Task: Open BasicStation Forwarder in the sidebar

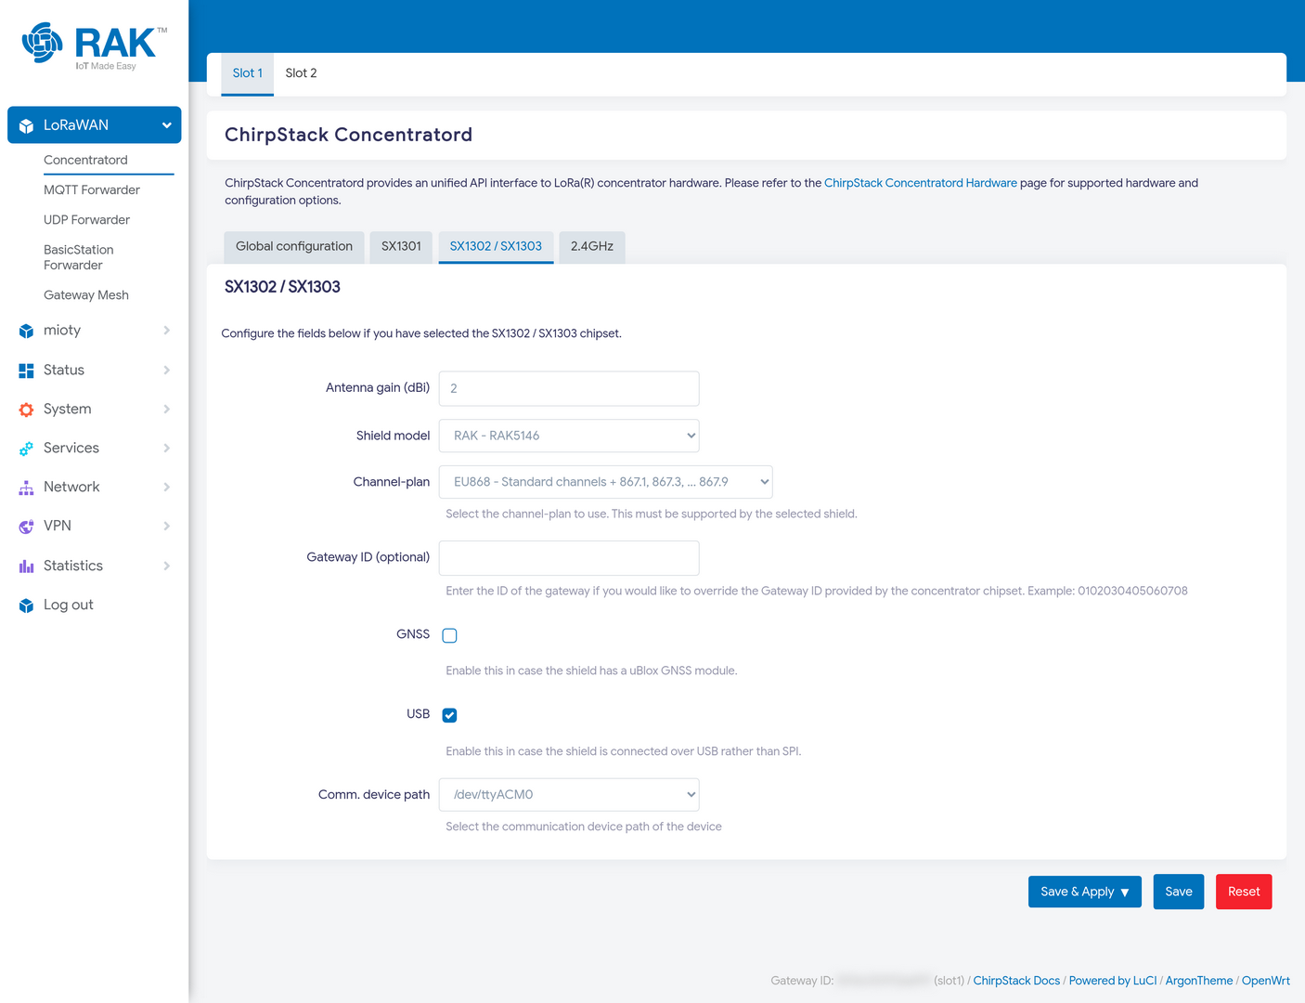Action: 79,257
